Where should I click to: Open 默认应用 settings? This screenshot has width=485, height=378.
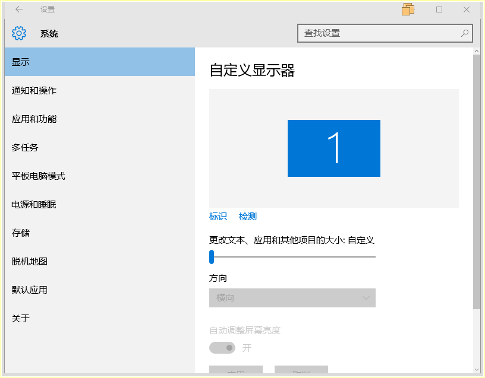pyautogui.click(x=100, y=290)
